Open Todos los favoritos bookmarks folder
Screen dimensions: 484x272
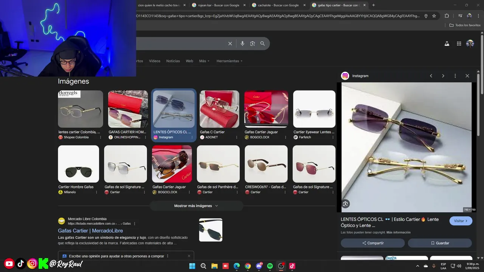point(465,25)
